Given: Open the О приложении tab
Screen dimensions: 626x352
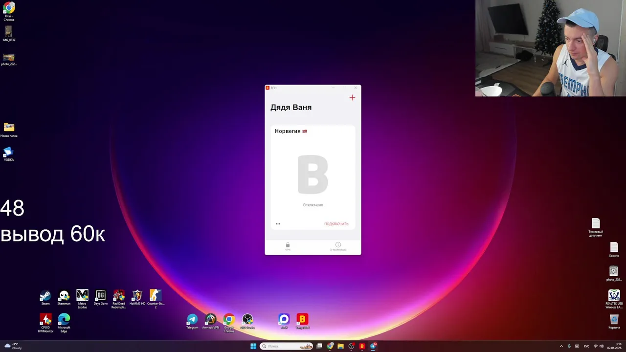Looking at the screenshot, I should [338, 246].
